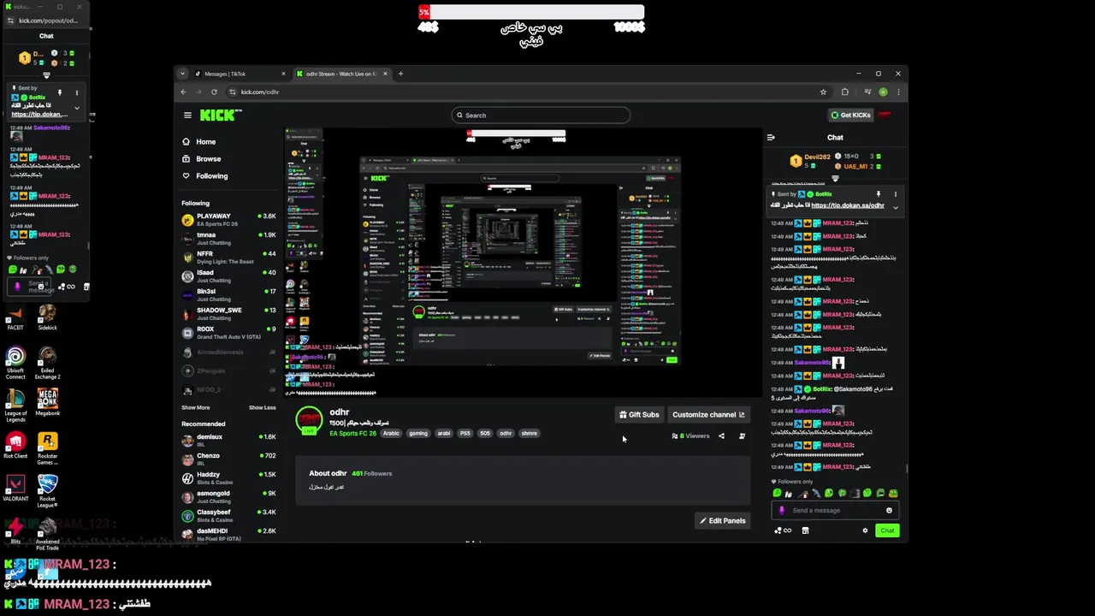Collapse the pinned message chevron

tap(896, 207)
